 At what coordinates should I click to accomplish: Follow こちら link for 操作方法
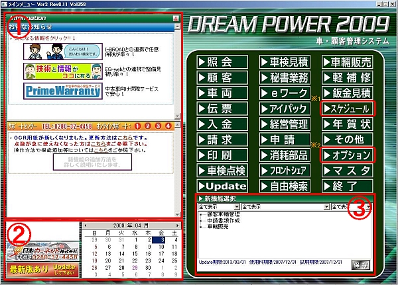[x=101, y=150]
